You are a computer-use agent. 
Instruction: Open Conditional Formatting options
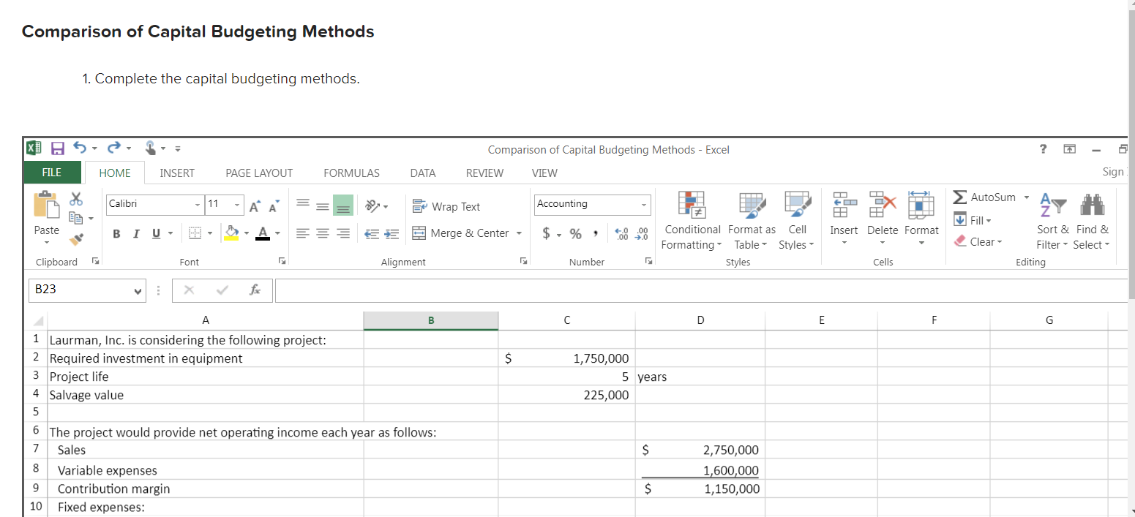point(692,219)
